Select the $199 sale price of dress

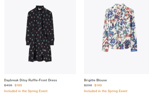click(x=18, y=85)
